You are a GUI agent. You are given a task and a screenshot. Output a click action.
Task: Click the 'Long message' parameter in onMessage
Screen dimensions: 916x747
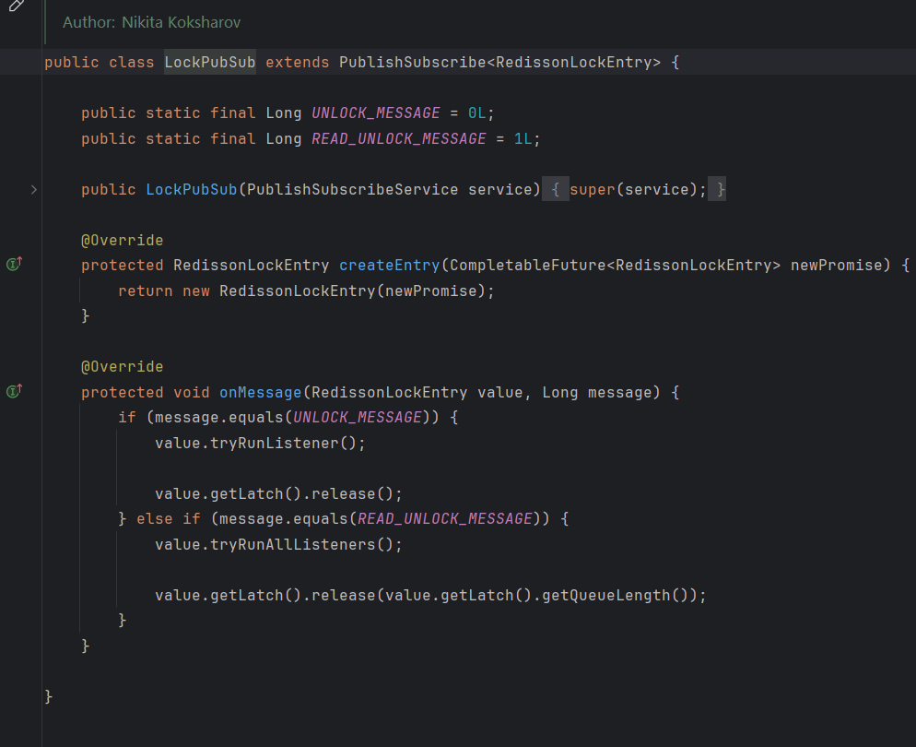pyautogui.click(x=596, y=392)
